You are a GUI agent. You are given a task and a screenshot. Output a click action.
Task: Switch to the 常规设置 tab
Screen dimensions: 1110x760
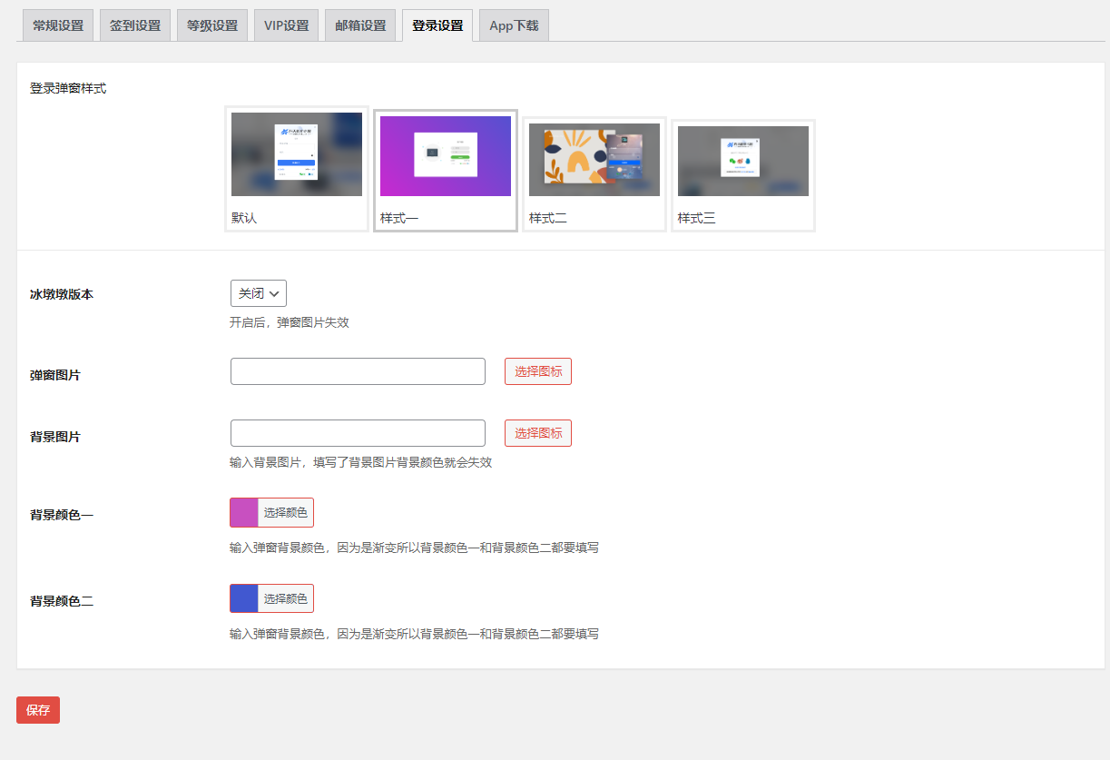tap(58, 25)
